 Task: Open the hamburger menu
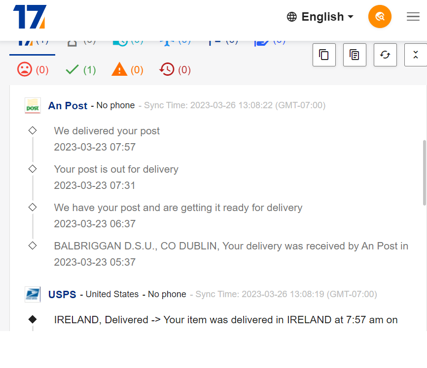413,17
